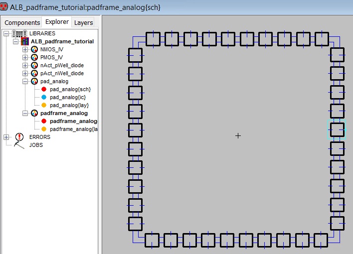Collapse the padframe_analog cell group
The image size is (353, 254).
point(25,113)
